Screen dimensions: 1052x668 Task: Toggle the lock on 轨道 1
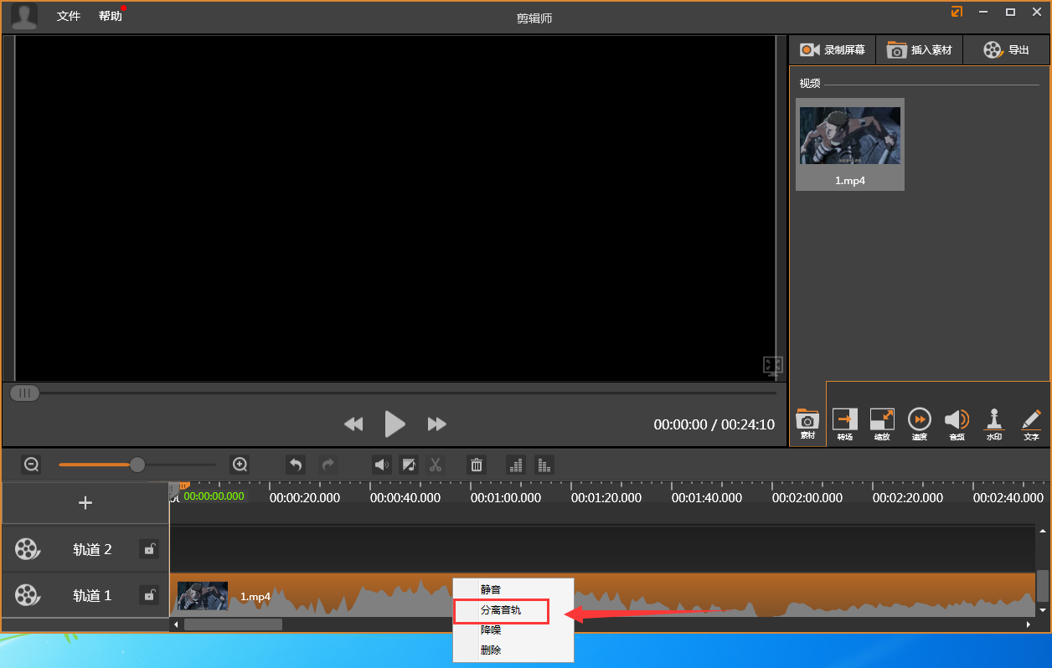pos(149,595)
